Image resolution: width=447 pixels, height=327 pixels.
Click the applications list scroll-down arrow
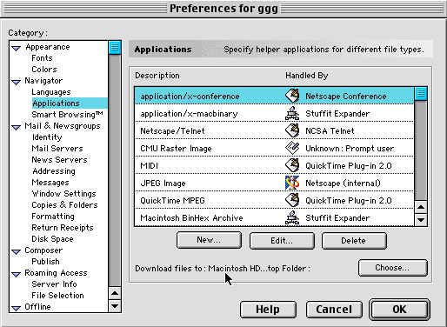click(421, 219)
